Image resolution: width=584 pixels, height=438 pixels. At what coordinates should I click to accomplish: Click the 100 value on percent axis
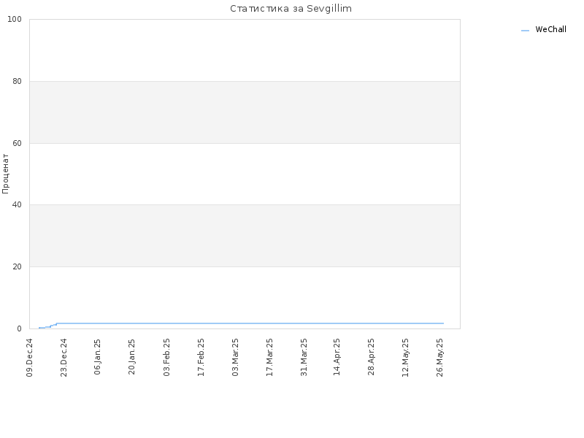click(15, 20)
